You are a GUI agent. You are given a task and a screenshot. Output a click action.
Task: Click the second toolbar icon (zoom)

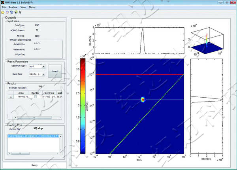coord(7,12)
